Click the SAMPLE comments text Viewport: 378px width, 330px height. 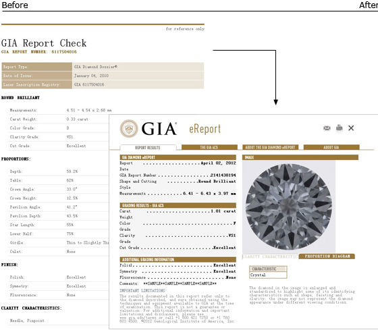tap(180, 283)
